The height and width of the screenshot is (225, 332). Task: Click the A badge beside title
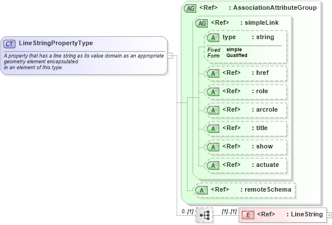point(213,129)
